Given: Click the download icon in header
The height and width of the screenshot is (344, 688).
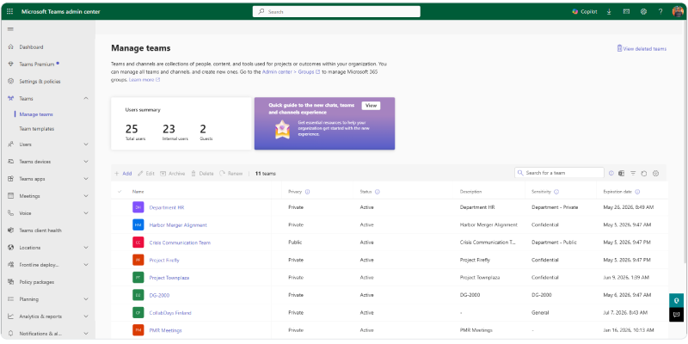Looking at the screenshot, I should point(609,12).
